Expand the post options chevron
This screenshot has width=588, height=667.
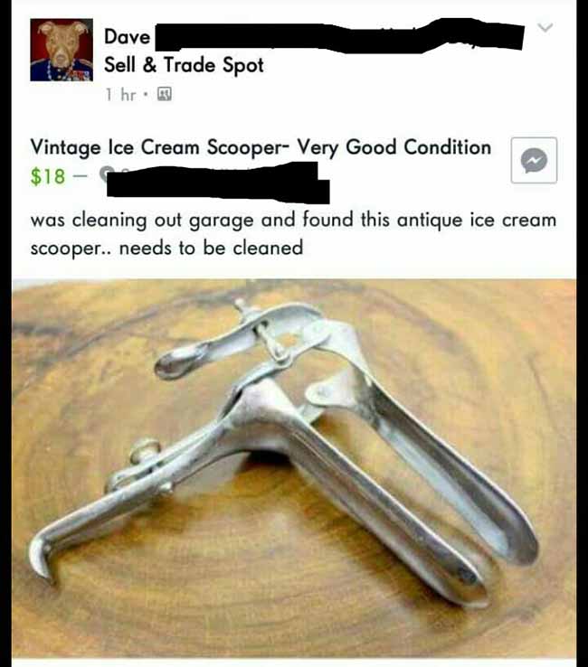pyautogui.click(x=545, y=28)
